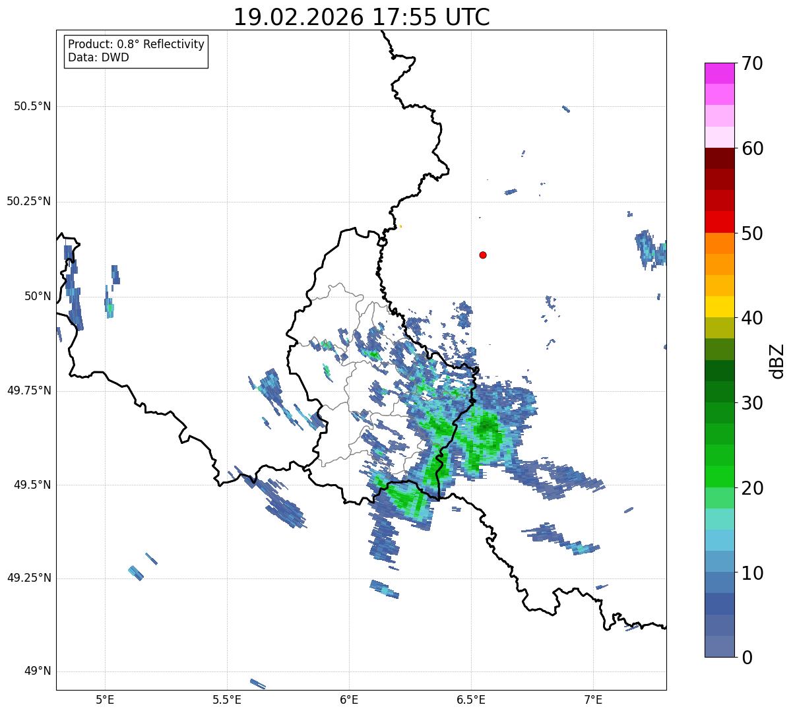Click the dark green reflectivity core east of 6.5°E
The width and height of the screenshot is (793, 713).
pos(487,427)
